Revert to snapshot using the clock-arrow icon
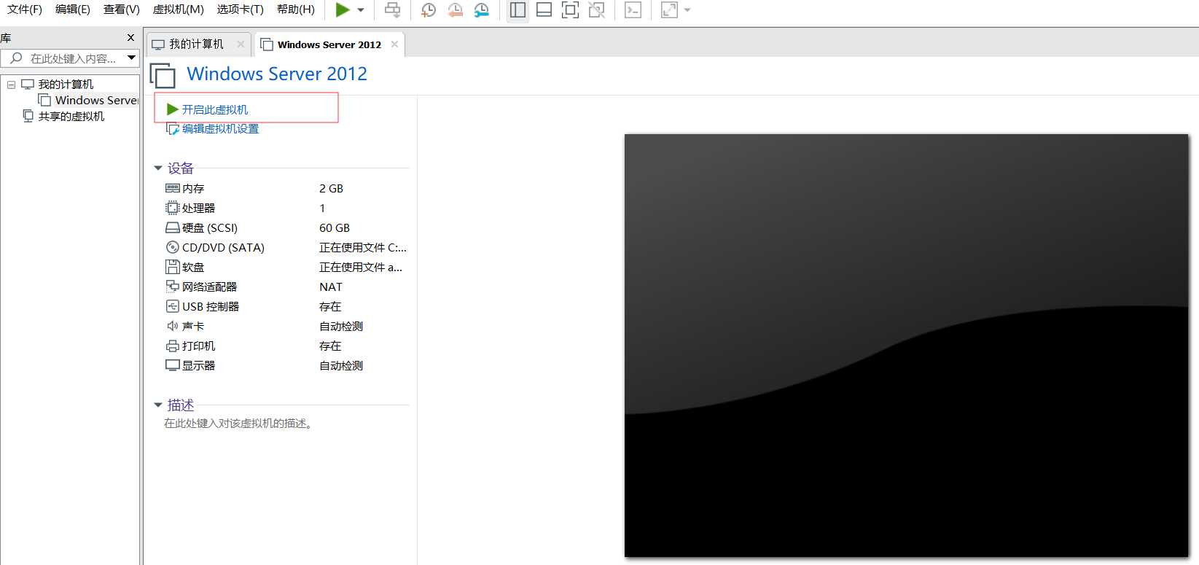The width and height of the screenshot is (1199, 565). click(x=455, y=10)
